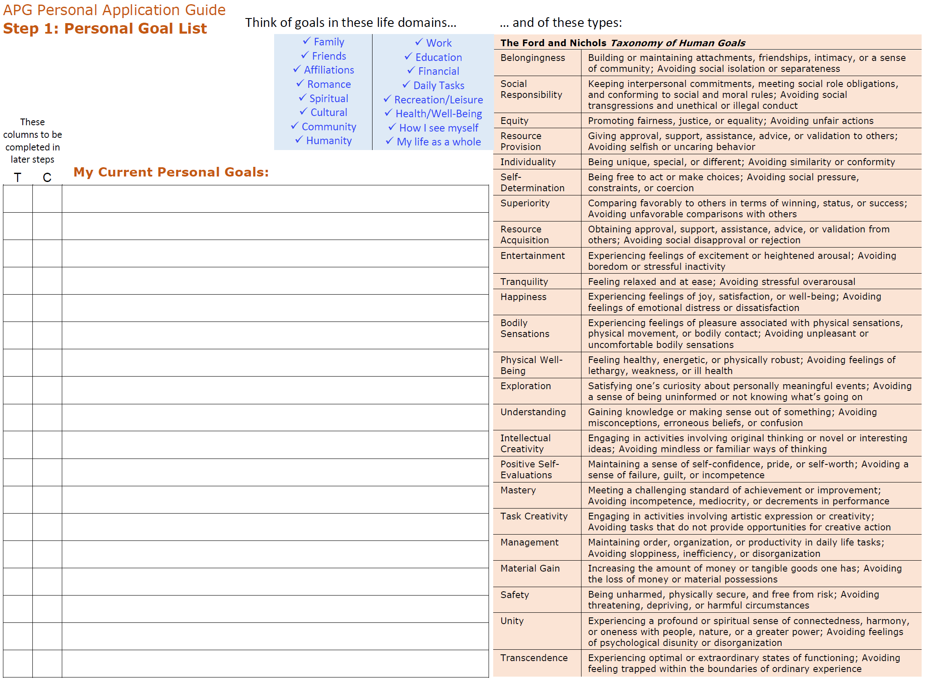Check the My life as a whole item
Image resolution: width=925 pixels, height=680 pixels.
pyautogui.click(x=439, y=142)
